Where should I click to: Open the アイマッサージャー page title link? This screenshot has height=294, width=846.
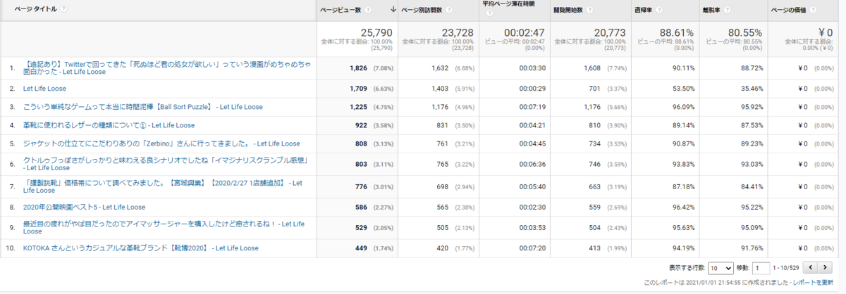click(164, 226)
